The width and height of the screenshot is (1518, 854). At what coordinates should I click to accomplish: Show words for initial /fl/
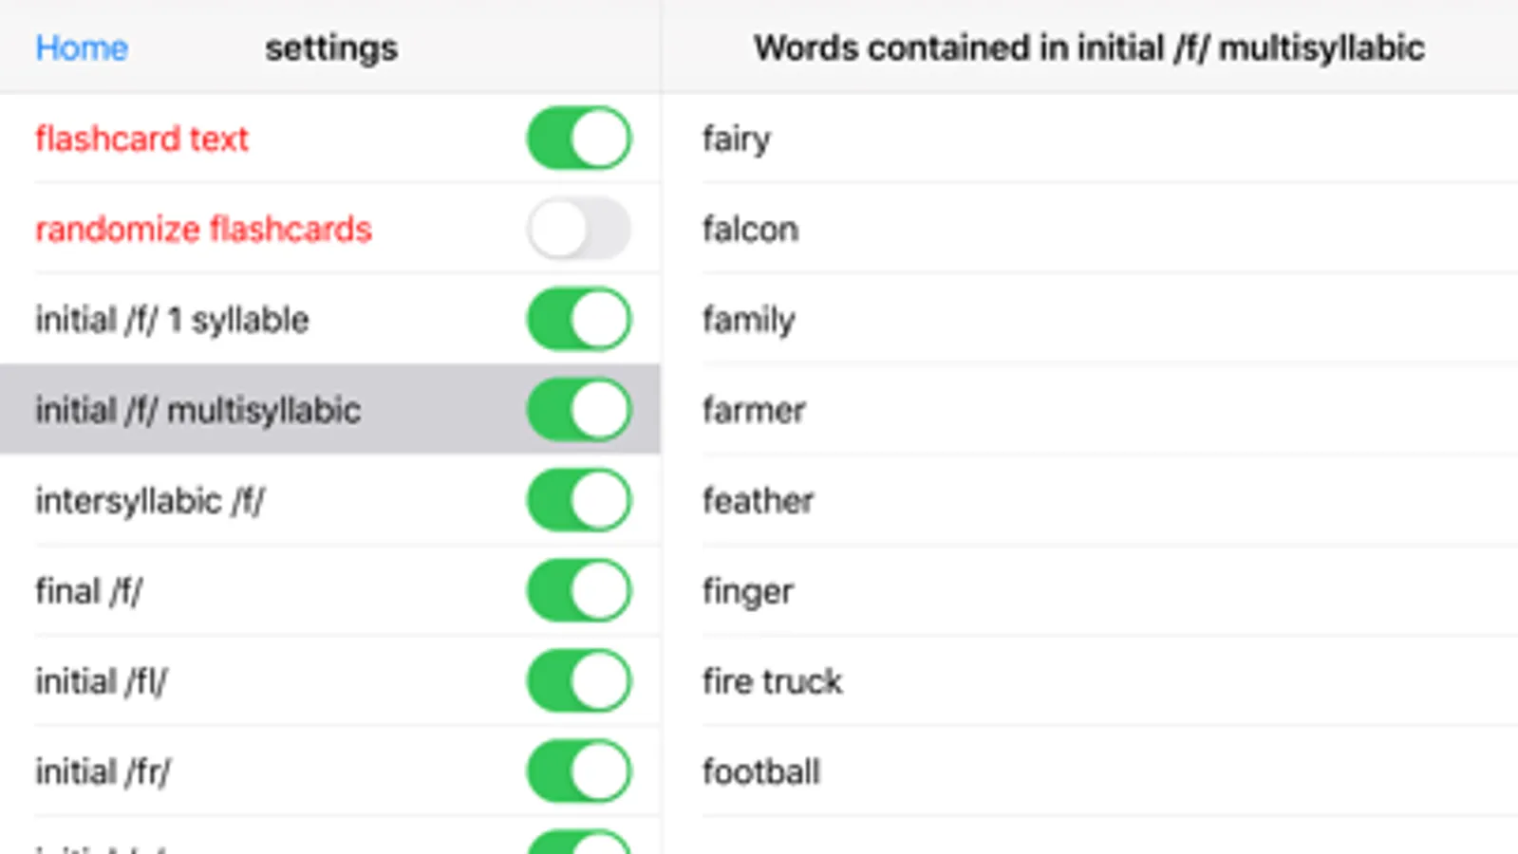(x=102, y=681)
